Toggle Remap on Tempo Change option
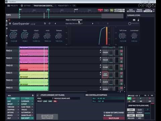 [114, 113]
